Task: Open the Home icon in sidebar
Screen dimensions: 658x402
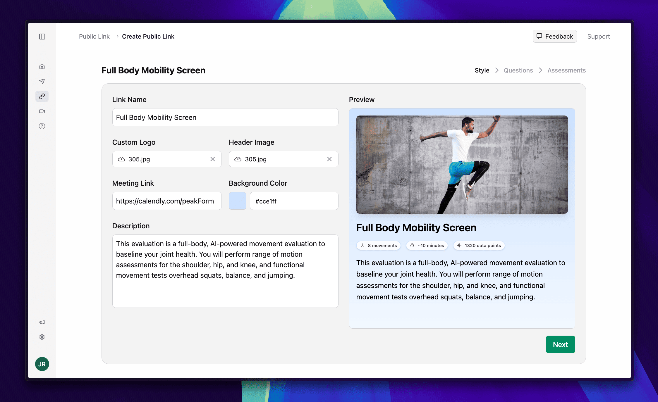Action: 42,66
